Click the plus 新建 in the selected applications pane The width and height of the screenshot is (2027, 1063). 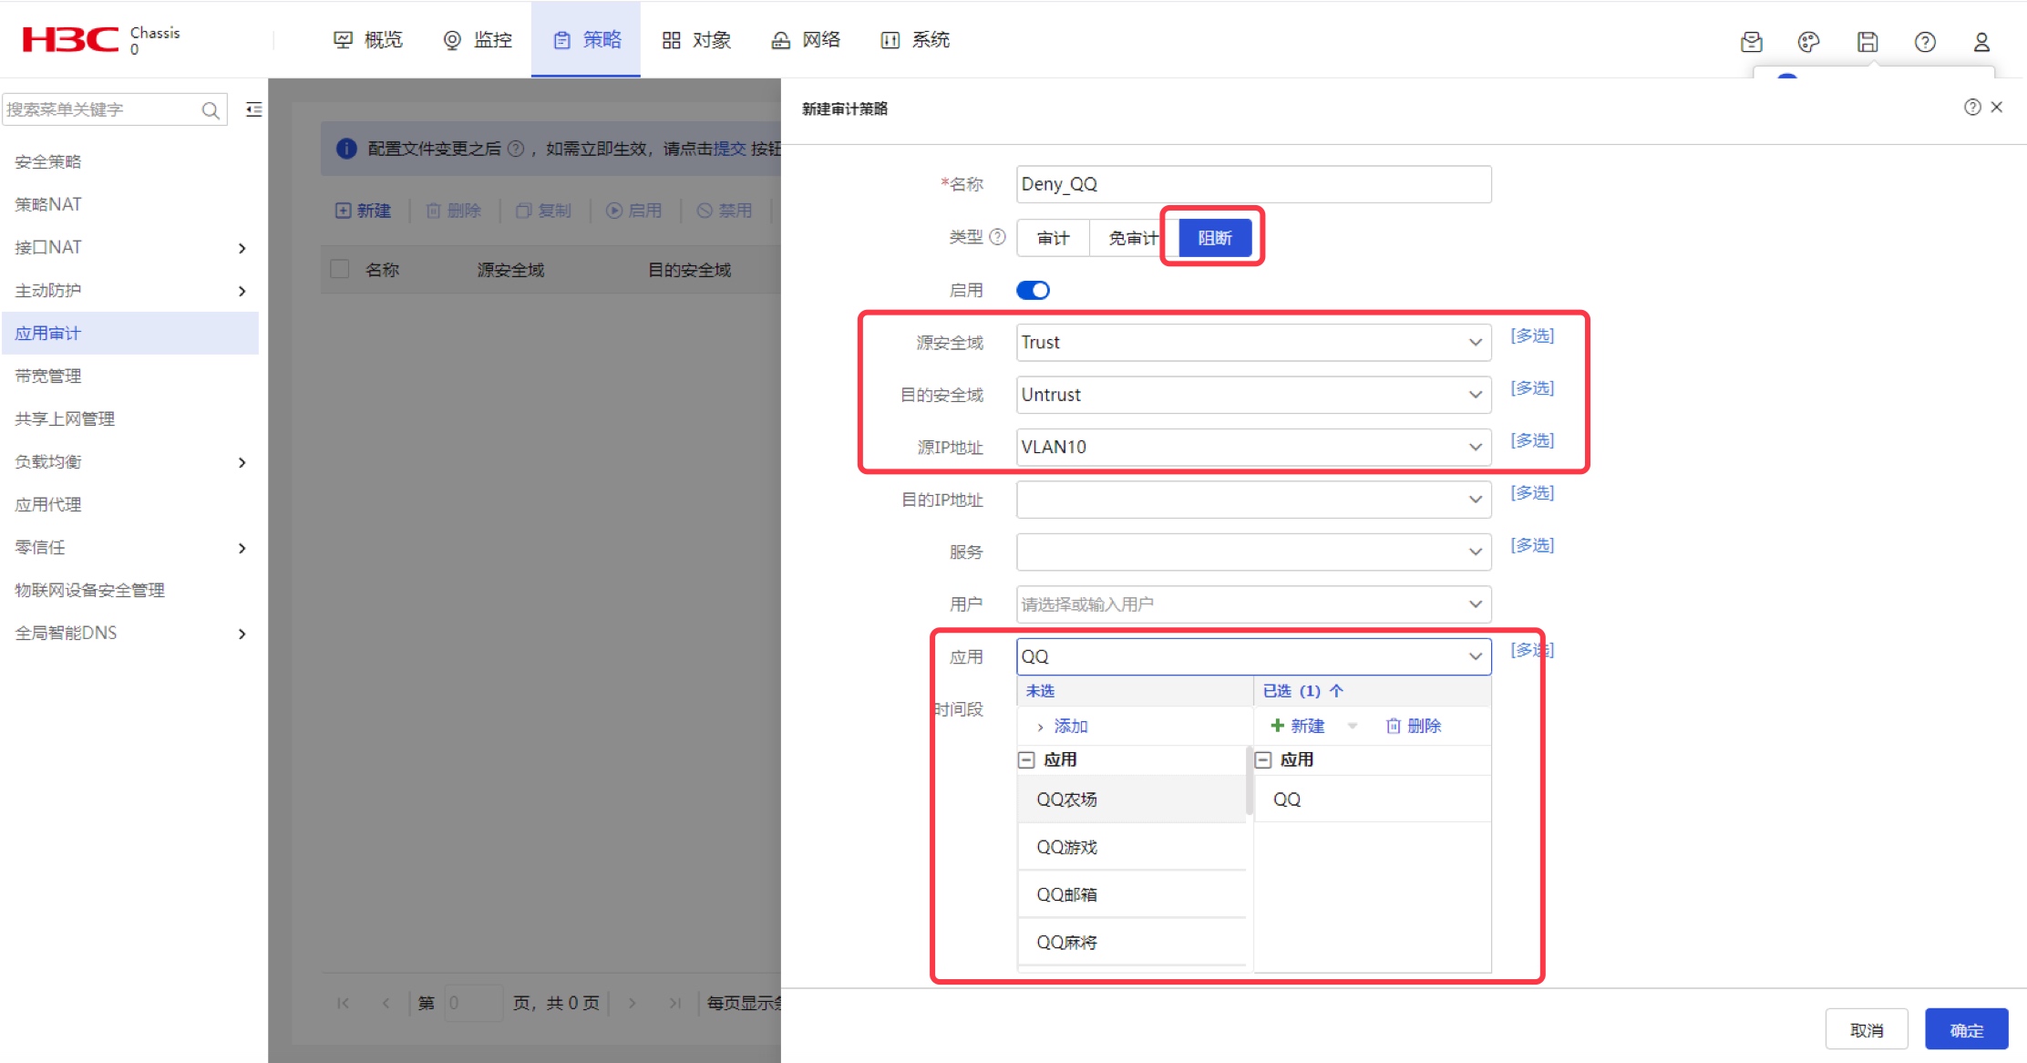[1297, 726]
